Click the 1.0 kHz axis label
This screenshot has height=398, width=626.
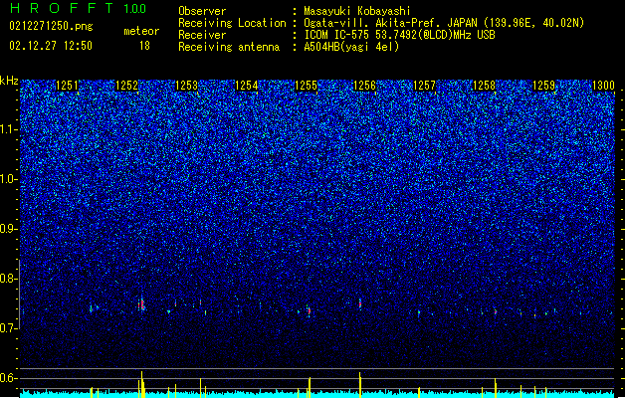point(9,179)
